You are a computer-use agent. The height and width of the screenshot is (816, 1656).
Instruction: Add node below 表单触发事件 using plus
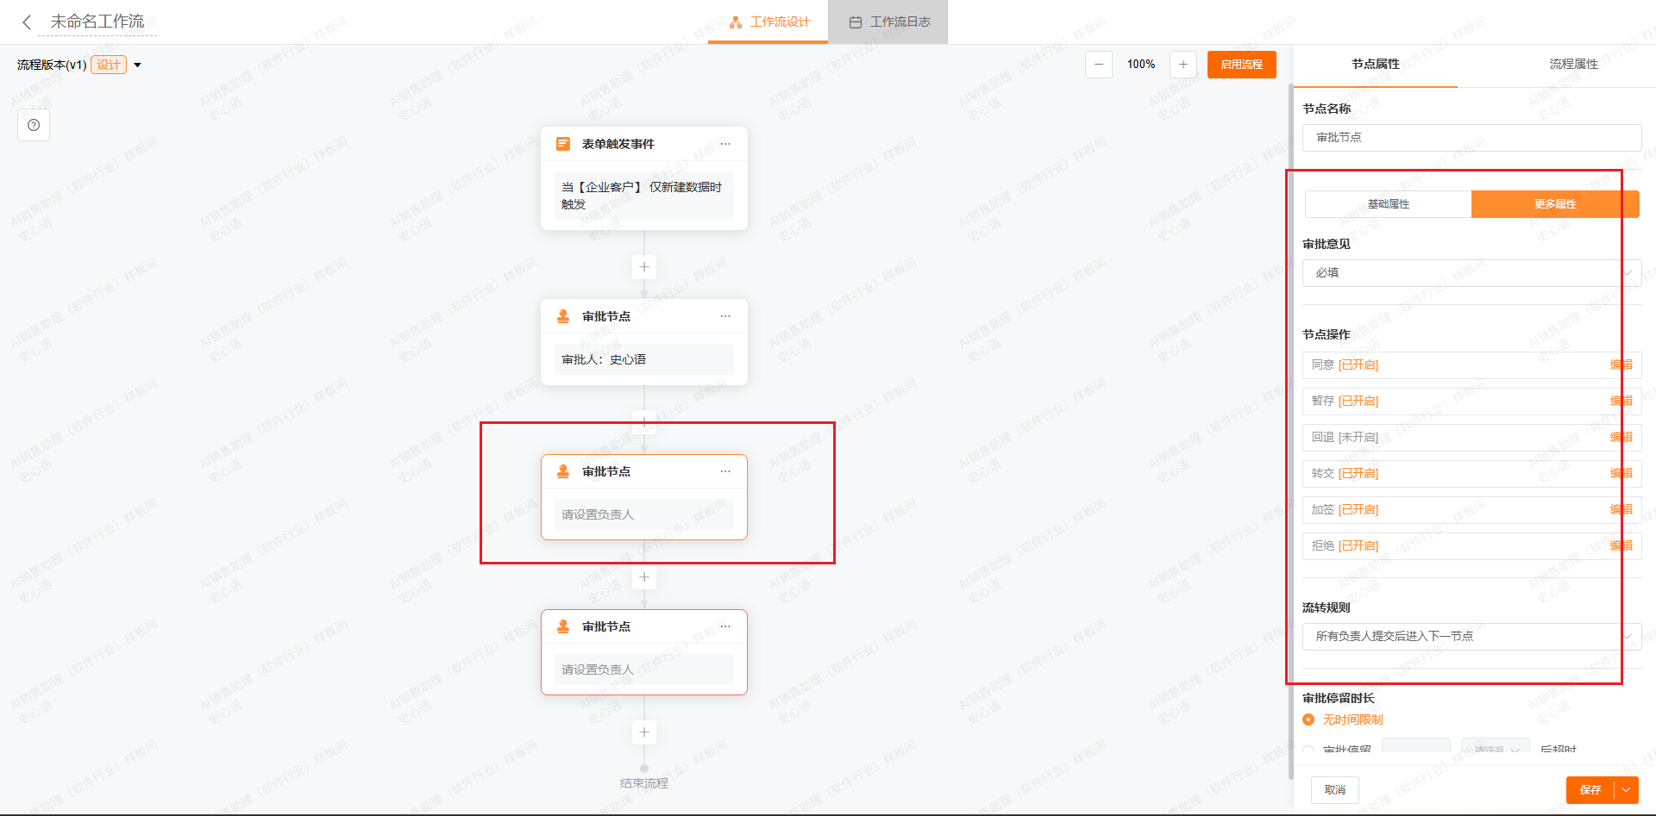(644, 267)
